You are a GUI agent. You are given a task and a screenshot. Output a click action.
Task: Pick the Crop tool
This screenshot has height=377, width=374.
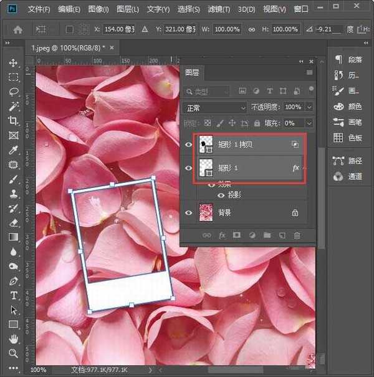[x=14, y=120]
